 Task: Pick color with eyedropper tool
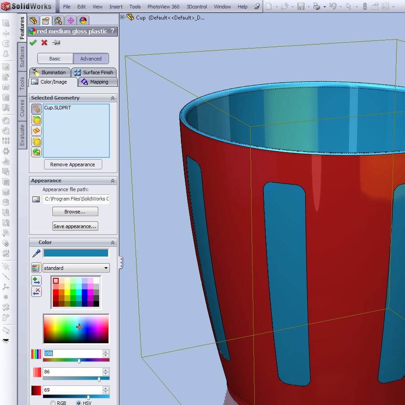(36, 253)
